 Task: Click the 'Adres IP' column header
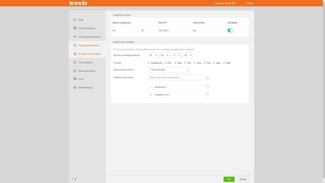click(x=162, y=23)
